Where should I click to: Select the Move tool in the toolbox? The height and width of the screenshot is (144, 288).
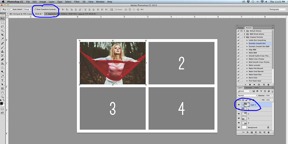pos(2,18)
